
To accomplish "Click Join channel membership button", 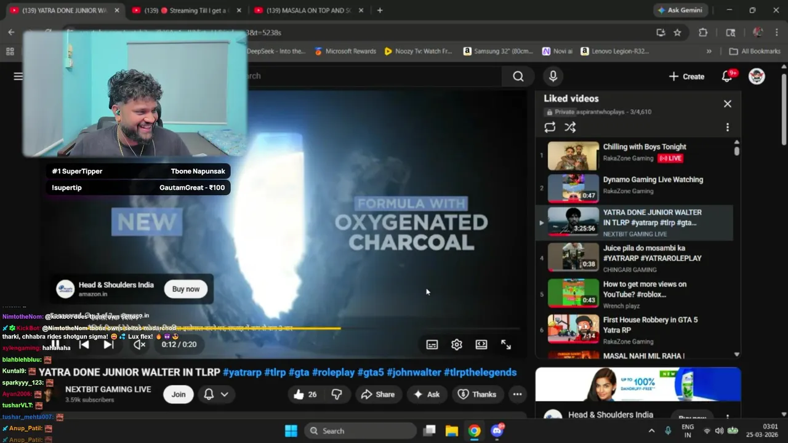I will click(x=179, y=394).
